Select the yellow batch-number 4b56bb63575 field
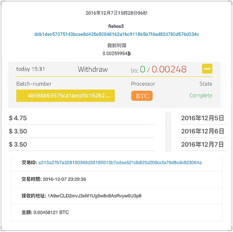The image size is (233, 232). [x=65, y=96]
